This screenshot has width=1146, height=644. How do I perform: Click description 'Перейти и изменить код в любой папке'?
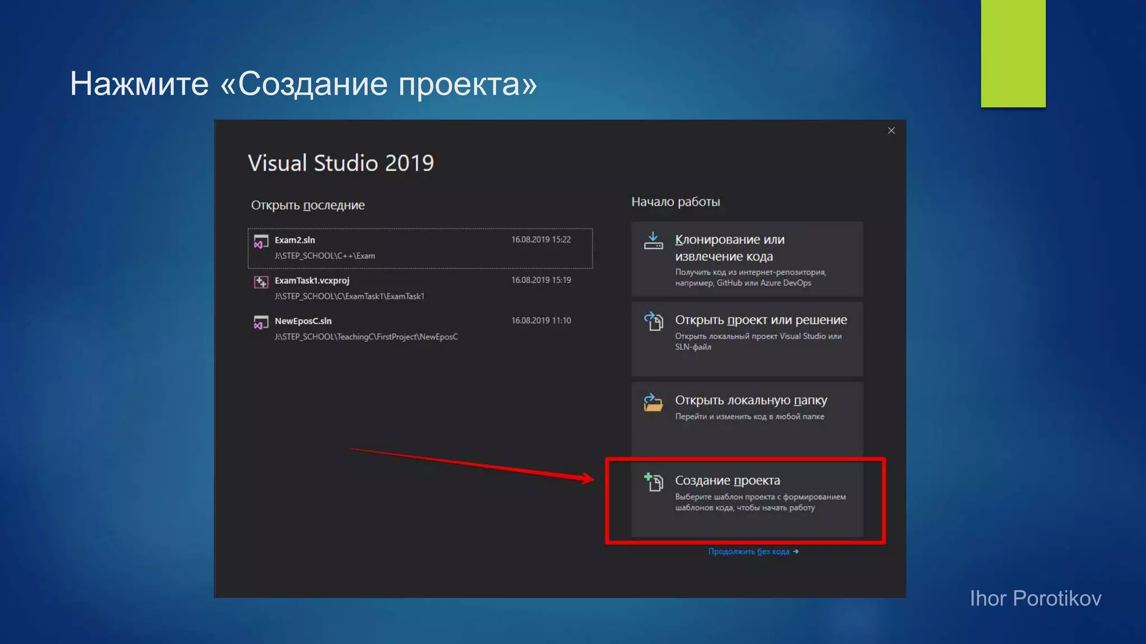(749, 416)
